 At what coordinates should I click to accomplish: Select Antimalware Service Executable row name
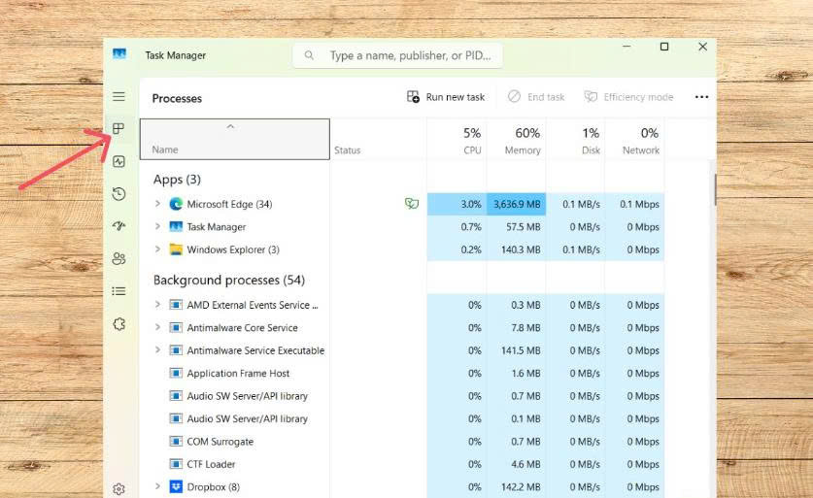pyautogui.click(x=255, y=350)
